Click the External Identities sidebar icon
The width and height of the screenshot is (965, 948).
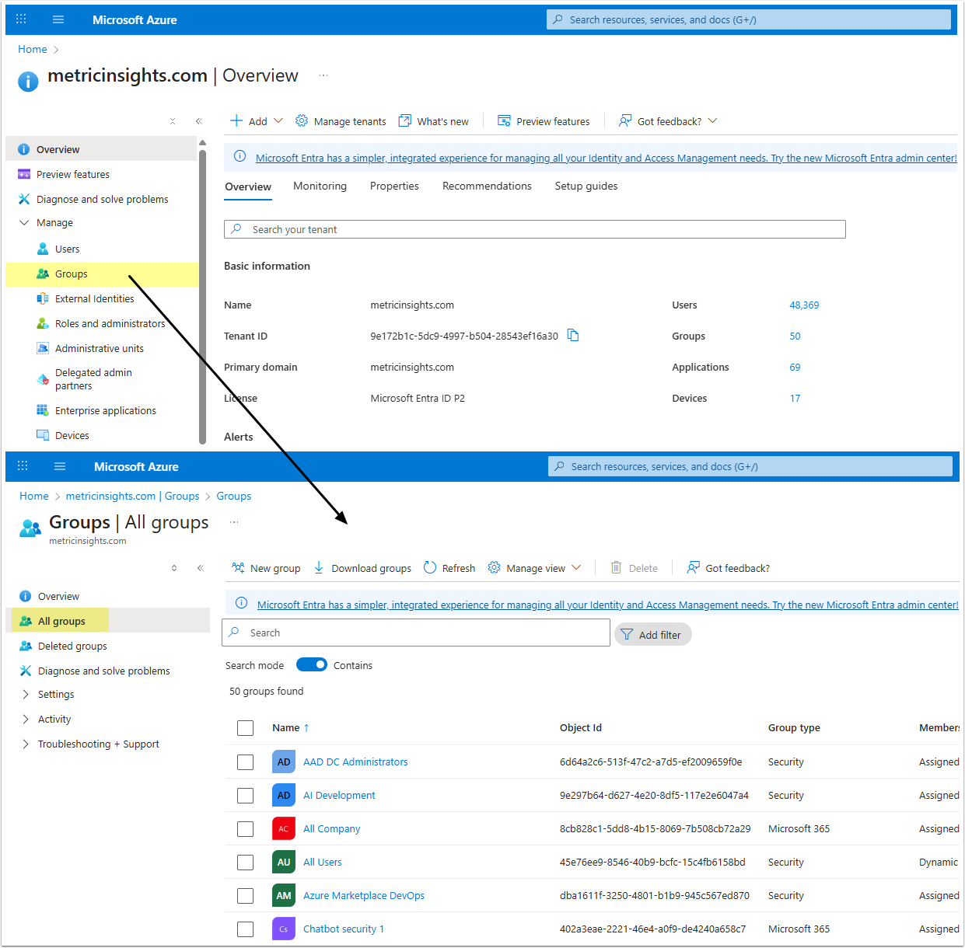[43, 298]
